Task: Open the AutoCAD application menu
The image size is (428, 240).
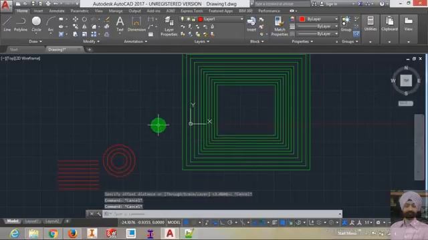Action: 6,5
